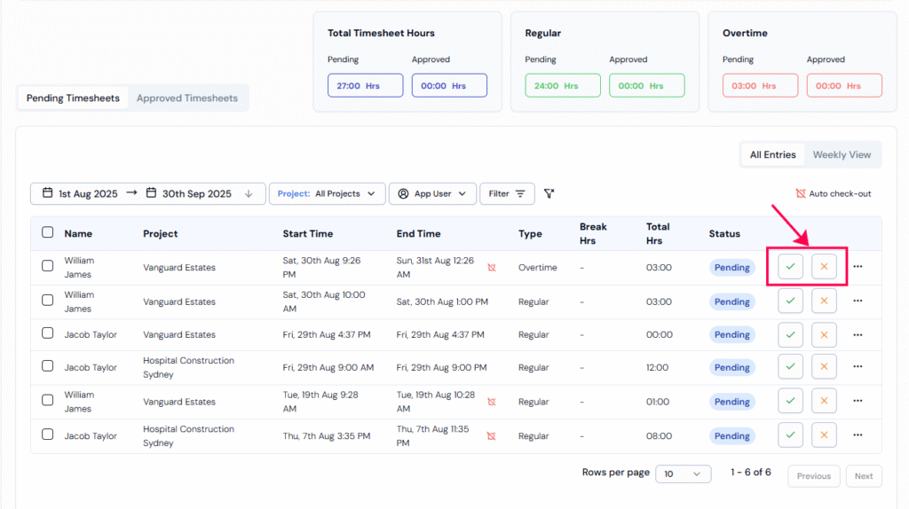Screen dimensions: 909x509
Task: Switch to Weekly View
Action: pyautogui.click(x=842, y=154)
